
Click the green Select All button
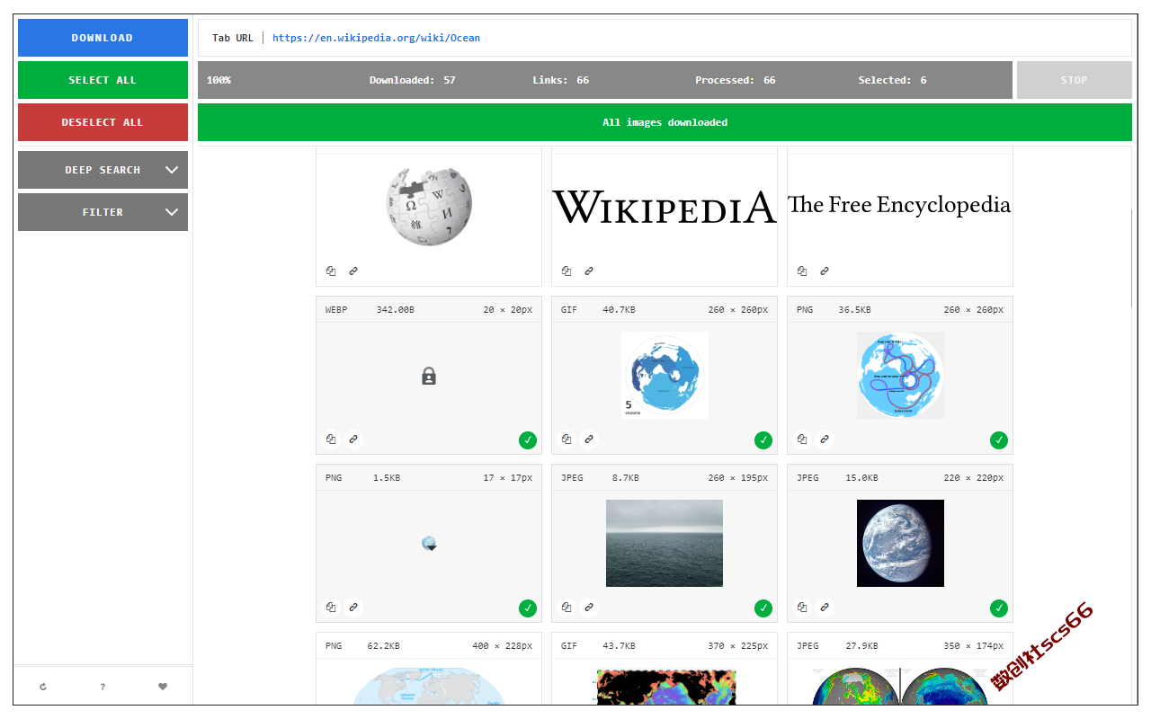(x=103, y=80)
